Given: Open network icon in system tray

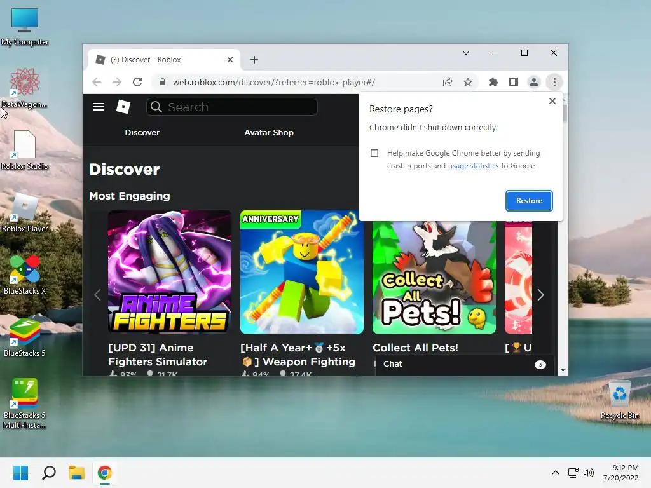Looking at the screenshot, I should click(573, 473).
